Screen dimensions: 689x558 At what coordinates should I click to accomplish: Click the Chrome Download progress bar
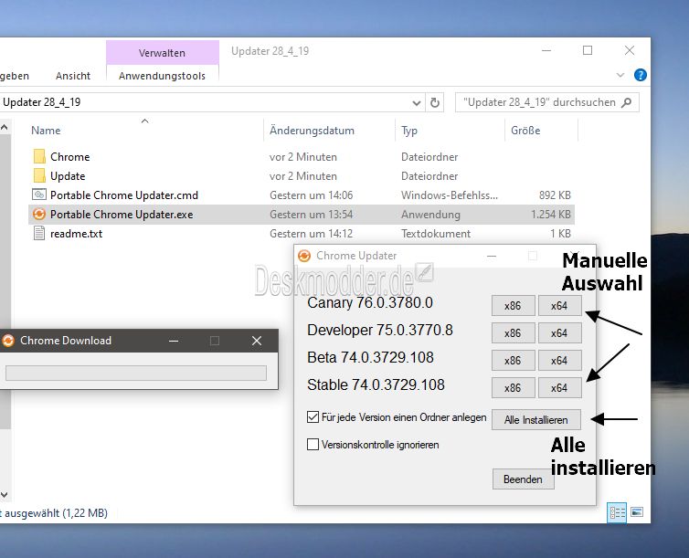point(135,373)
